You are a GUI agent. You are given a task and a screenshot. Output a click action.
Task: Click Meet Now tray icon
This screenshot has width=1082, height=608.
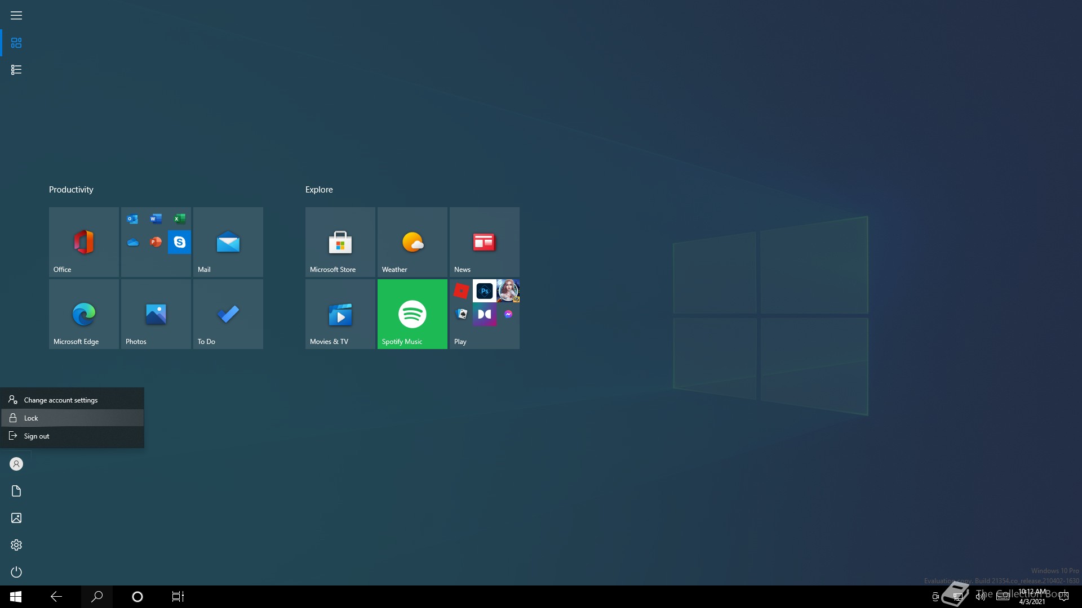pyautogui.click(x=935, y=597)
